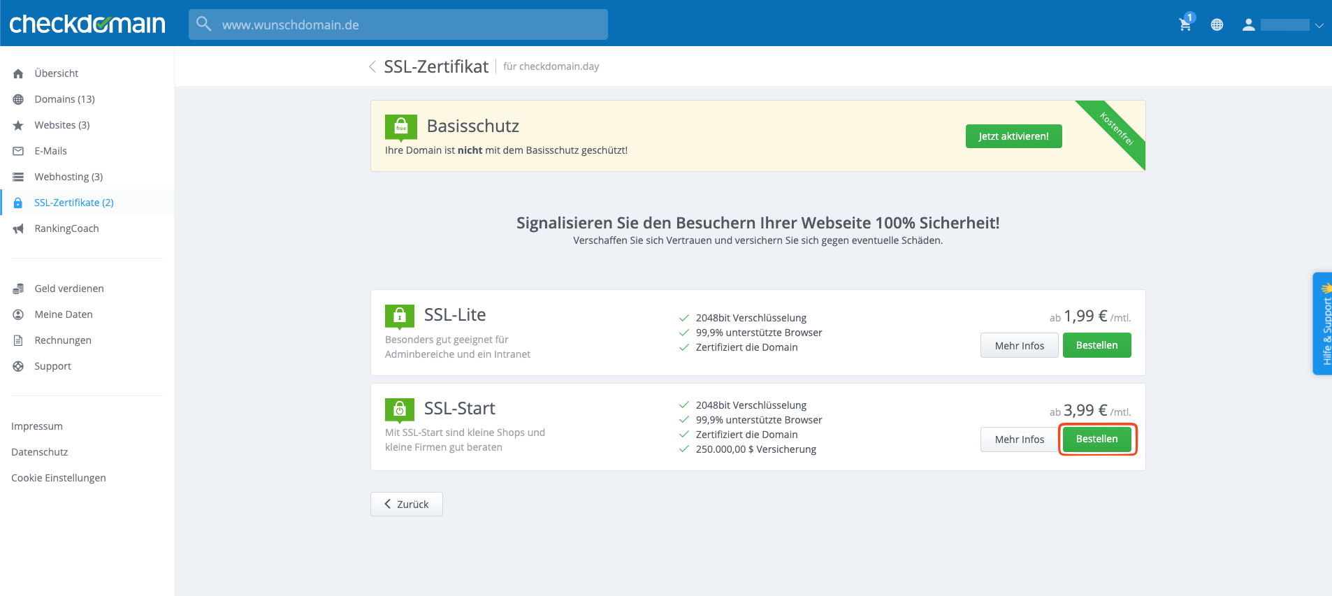
Task: Click the SSL-Lite heading
Action: 455,314
